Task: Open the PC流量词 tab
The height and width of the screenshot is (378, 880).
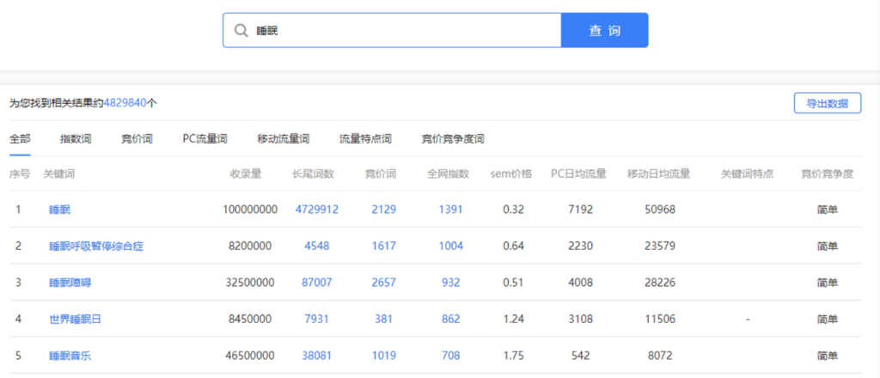Action: tap(205, 139)
